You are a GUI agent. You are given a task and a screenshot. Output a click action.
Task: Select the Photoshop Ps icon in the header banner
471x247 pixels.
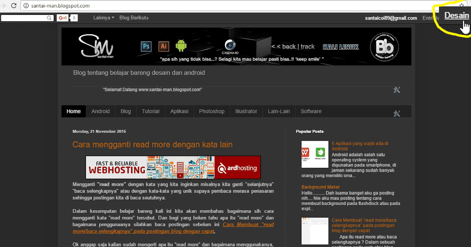[x=146, y=46]
